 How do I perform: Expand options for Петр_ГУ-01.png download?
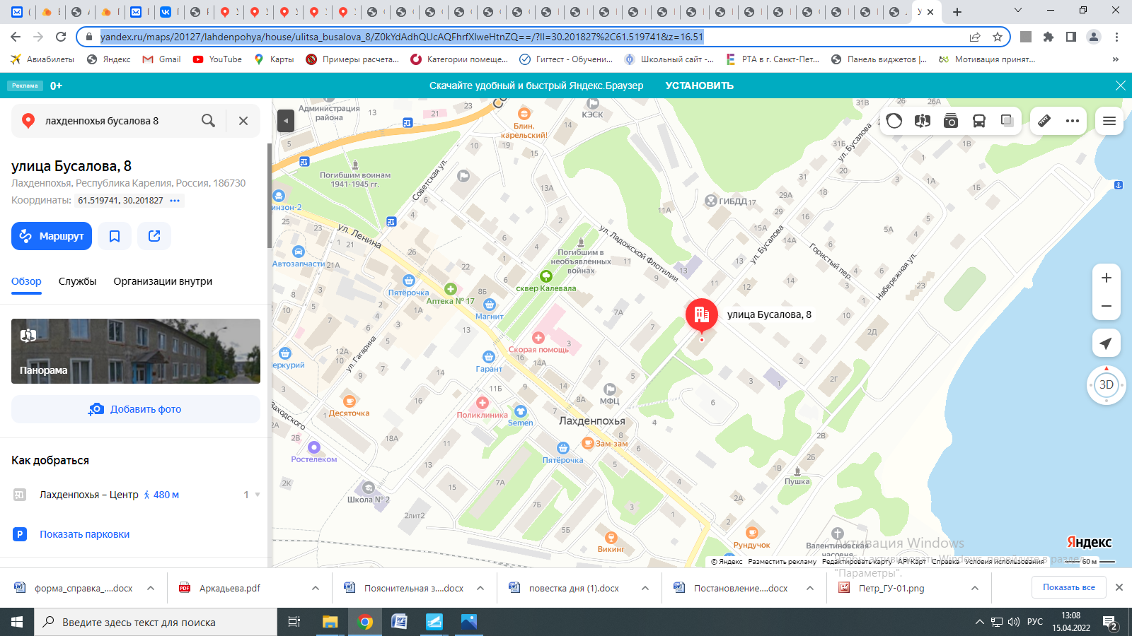[x=975, y=588]
